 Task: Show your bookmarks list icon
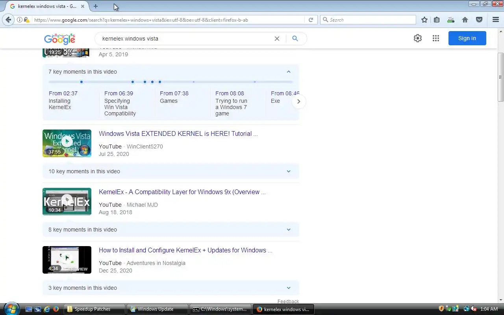[437, 20]
